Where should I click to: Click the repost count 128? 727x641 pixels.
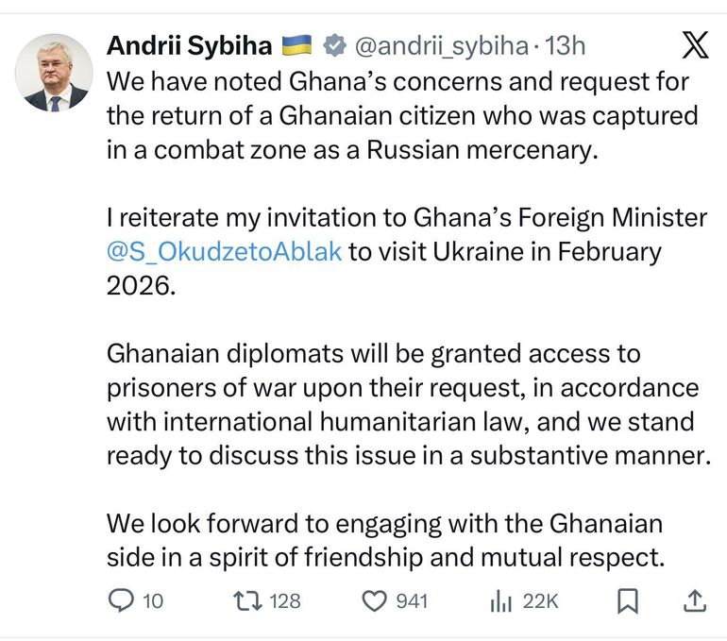coord(285,600)
